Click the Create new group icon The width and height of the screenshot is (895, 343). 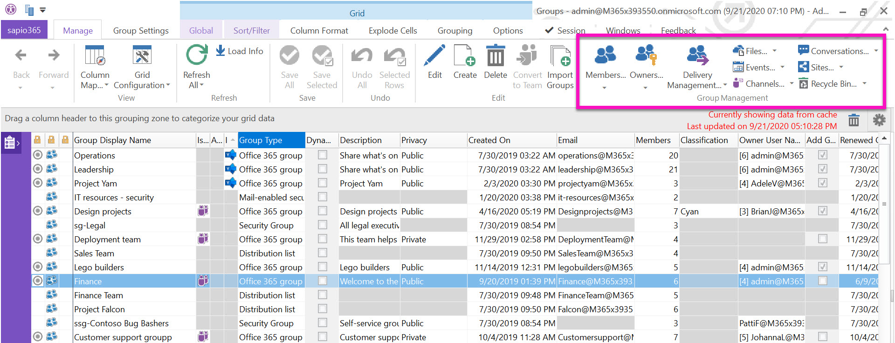point(465,55)
